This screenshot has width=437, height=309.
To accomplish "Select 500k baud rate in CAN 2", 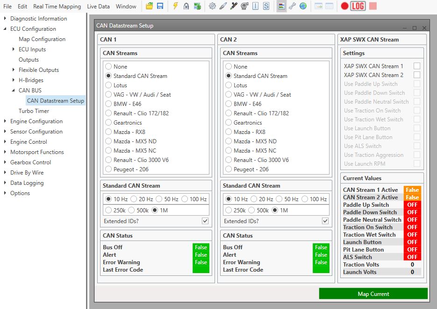I will tap(252, 211).
